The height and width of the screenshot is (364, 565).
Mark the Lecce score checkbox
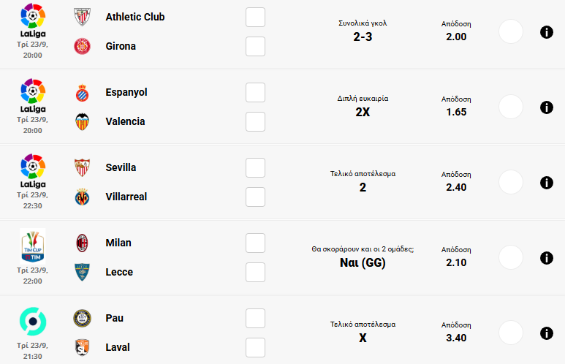pyautogui.click(x=255, y=272)
